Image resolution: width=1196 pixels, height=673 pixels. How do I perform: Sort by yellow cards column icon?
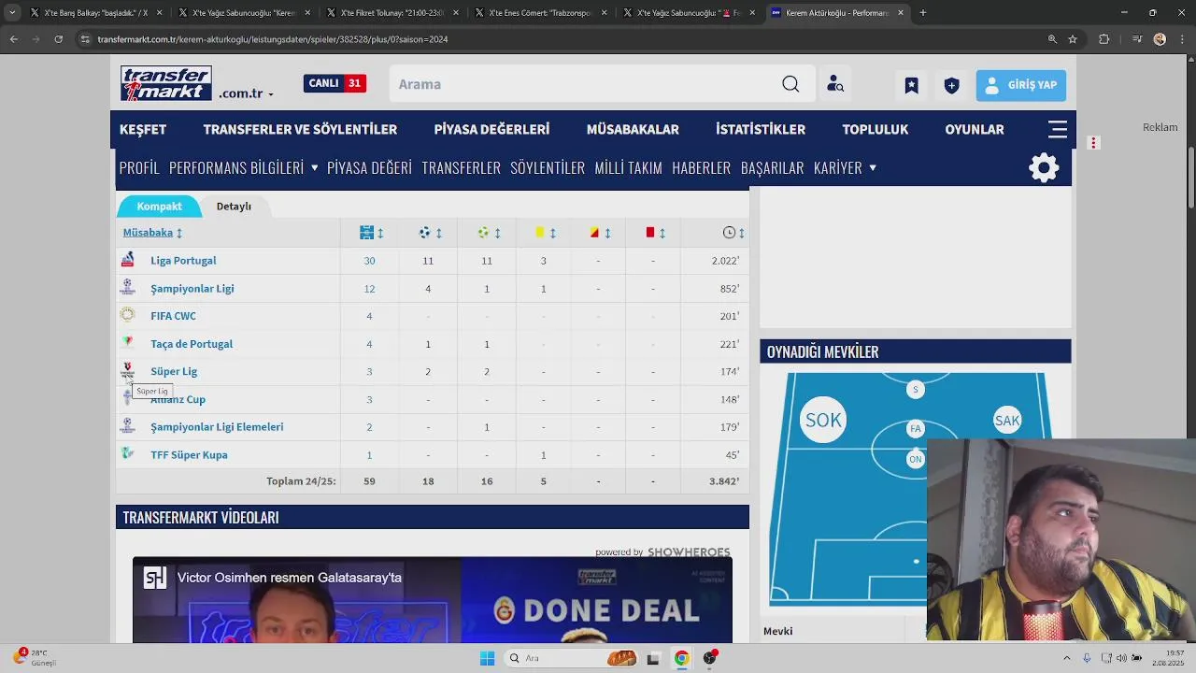(539, 232)
